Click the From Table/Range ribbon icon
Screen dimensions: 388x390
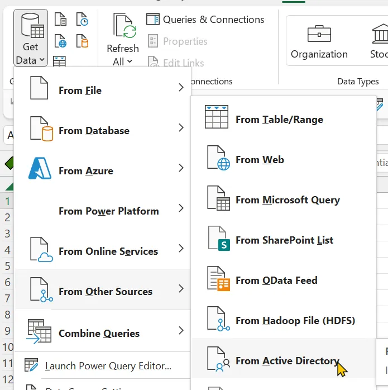pos(59,61)
